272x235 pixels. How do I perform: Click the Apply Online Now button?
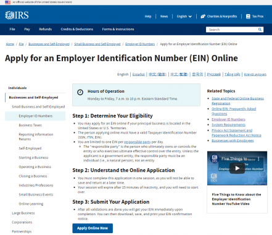tap(93, 228)
